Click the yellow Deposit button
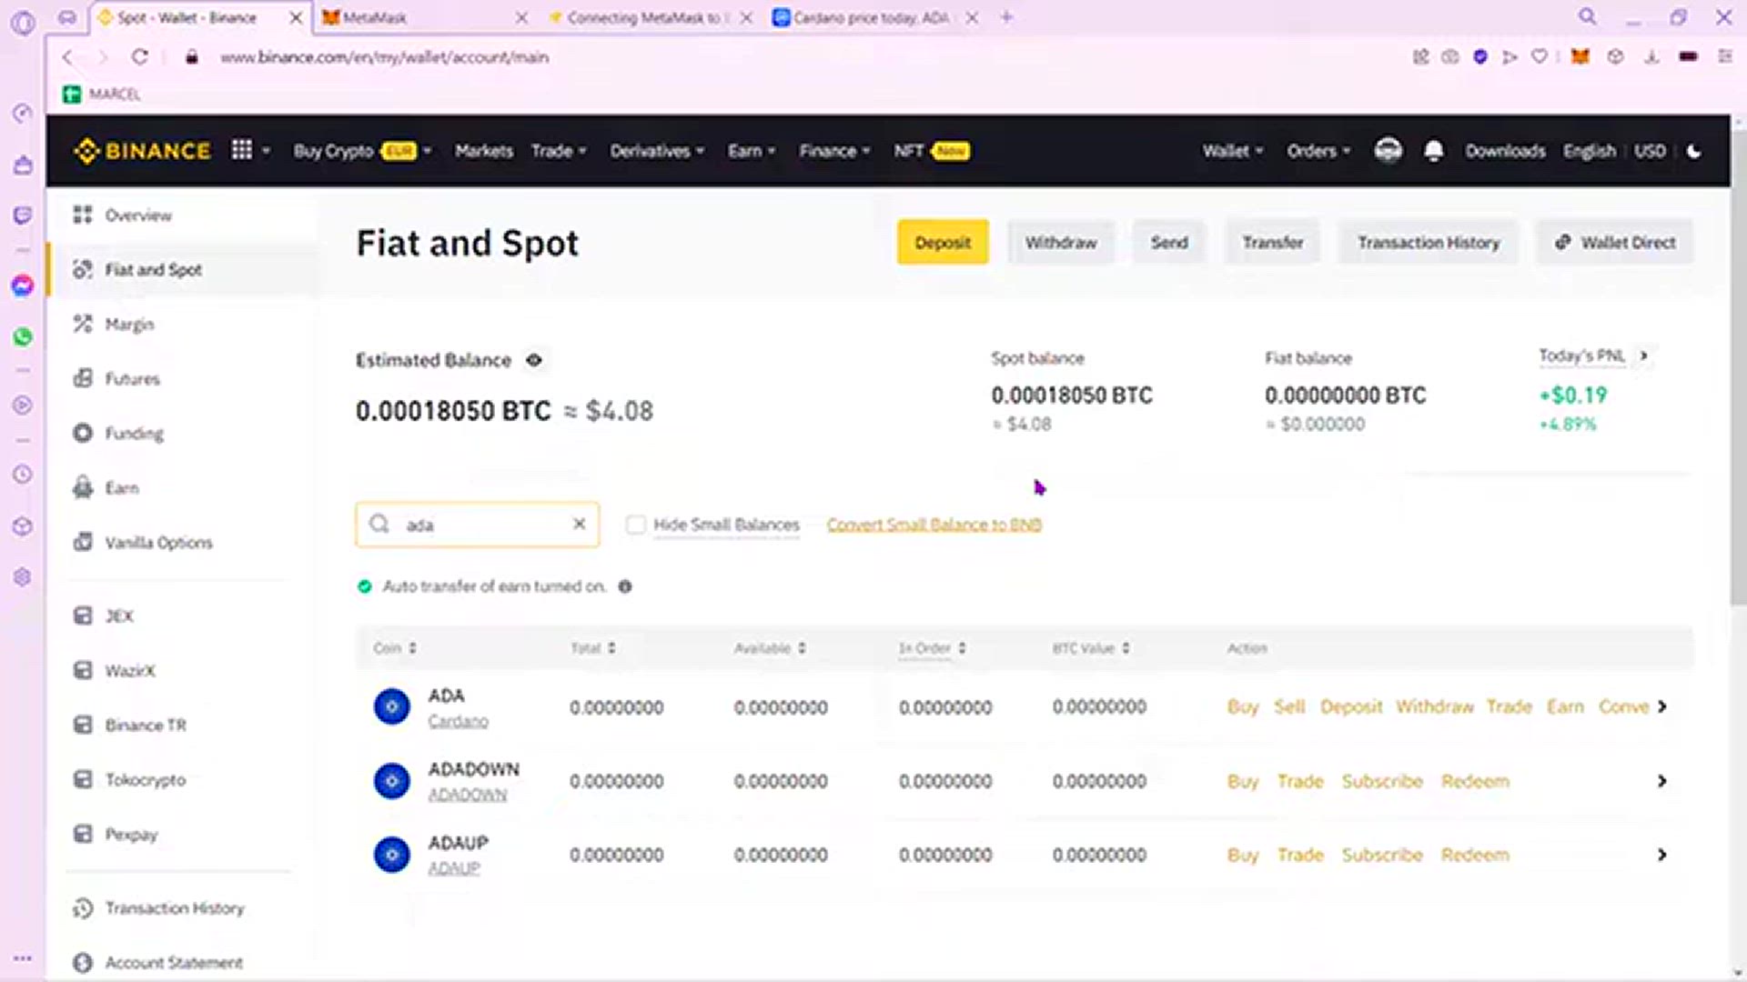1747x982 pixels. coord(943,243)
